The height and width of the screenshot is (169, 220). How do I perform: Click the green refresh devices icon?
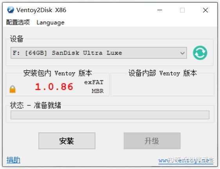click(x=200, y=53)
